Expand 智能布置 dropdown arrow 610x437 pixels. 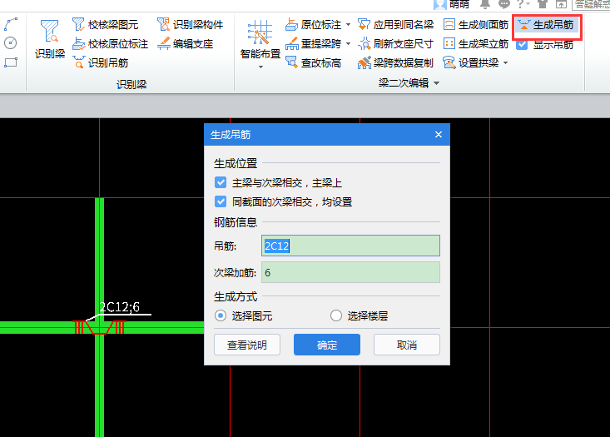click(260, 67)
